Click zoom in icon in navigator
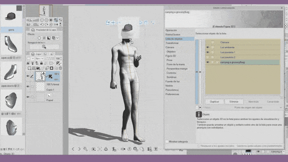 (x=46, y=20)
